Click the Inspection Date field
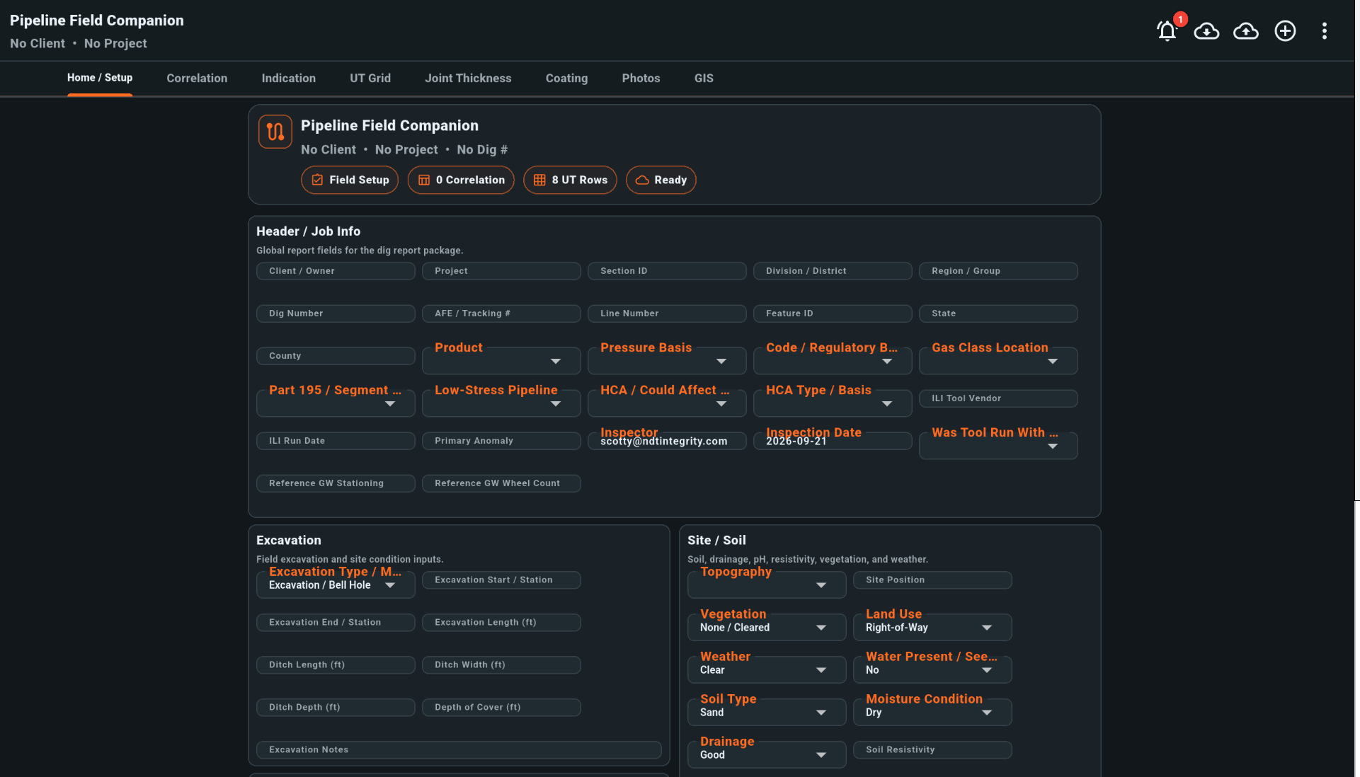 (x=833, y=441)
